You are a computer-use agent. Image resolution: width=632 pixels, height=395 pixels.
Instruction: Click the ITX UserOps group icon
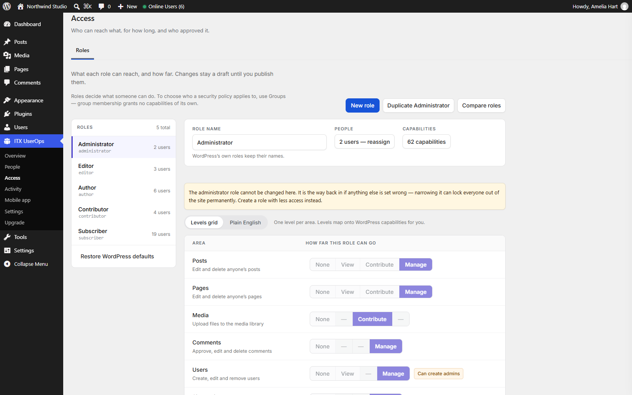pyautogui.click(x=7, y=141)
